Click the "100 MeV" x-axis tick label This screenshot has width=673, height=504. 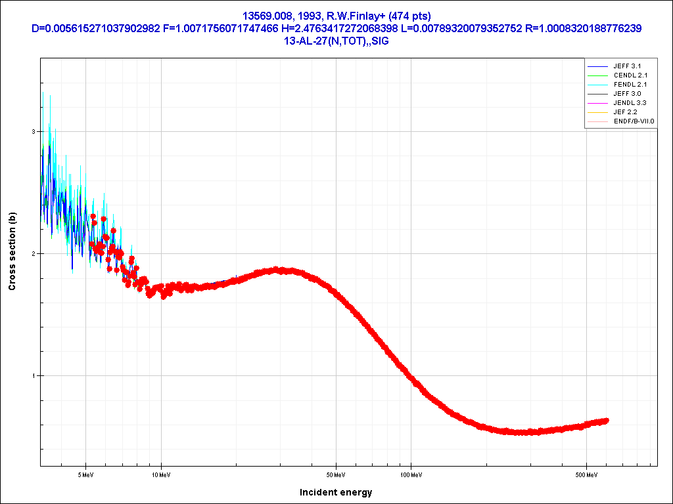411,474
